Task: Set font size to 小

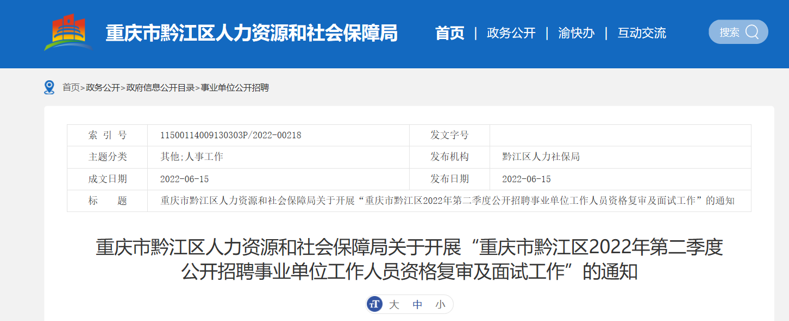Action: [440, 305]
